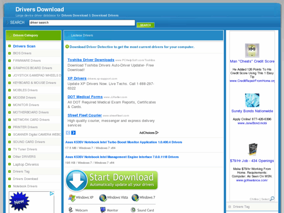Open MONITOR Drivers category
The width and height of the screenshot is (284, 213).
click(26, 105)
